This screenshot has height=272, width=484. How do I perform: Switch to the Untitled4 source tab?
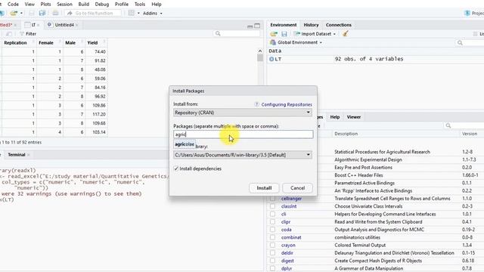tap(64, 25)
